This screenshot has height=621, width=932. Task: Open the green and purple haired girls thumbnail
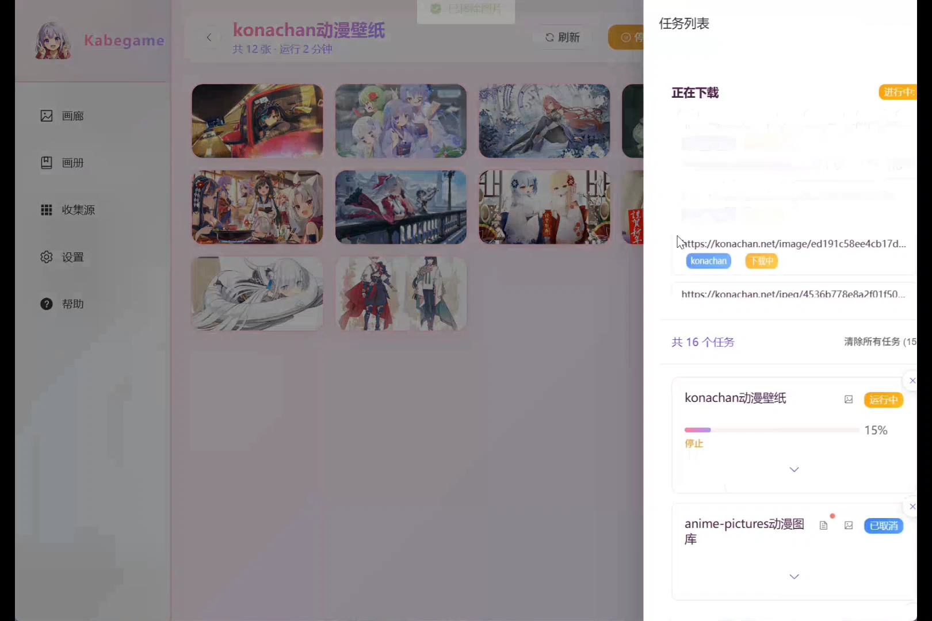coord(401,121)
